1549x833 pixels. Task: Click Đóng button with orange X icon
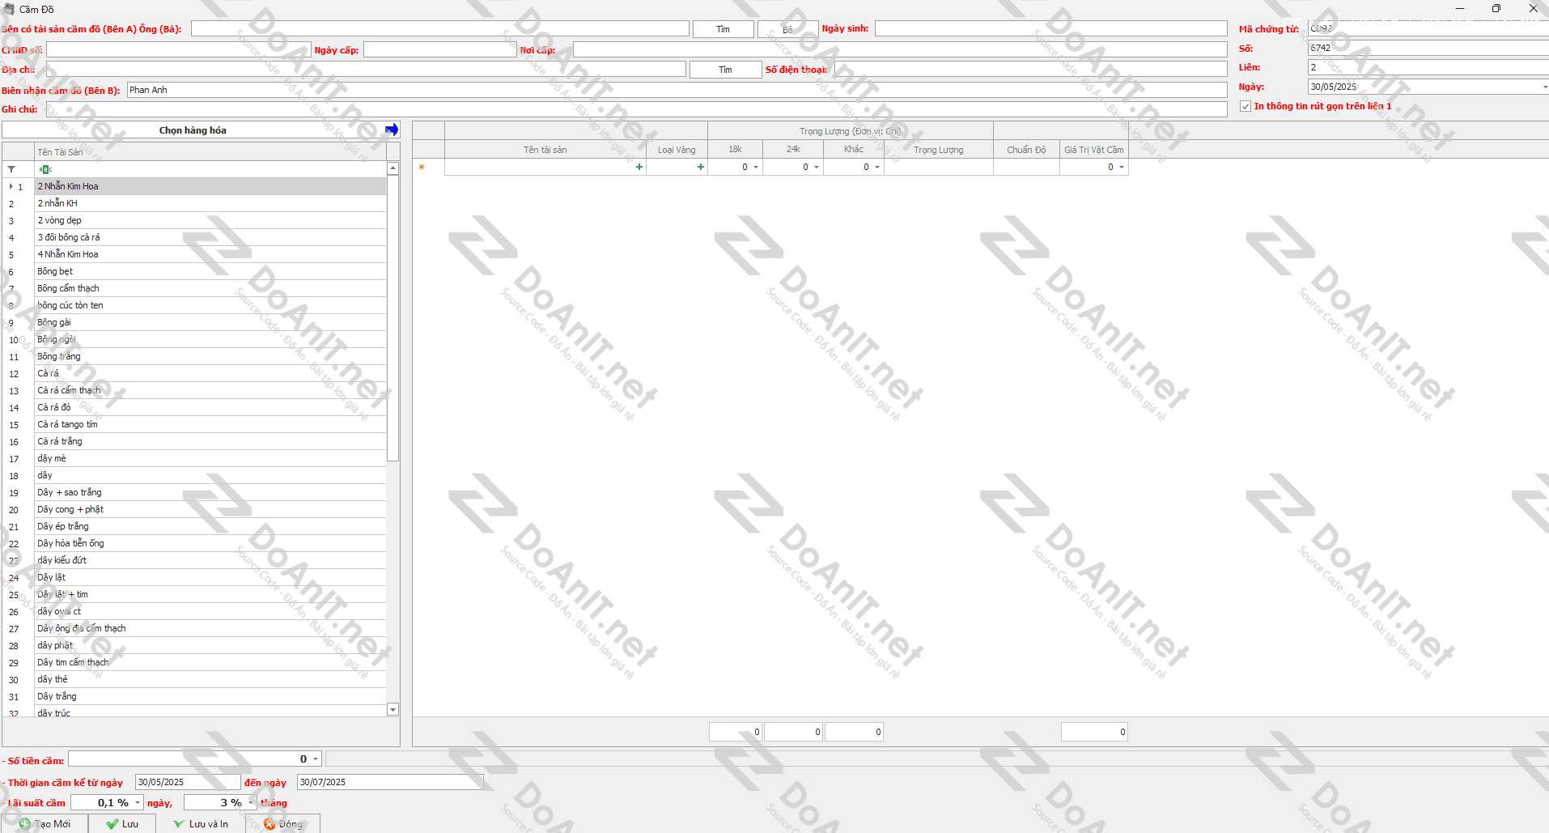pos(282,823)
